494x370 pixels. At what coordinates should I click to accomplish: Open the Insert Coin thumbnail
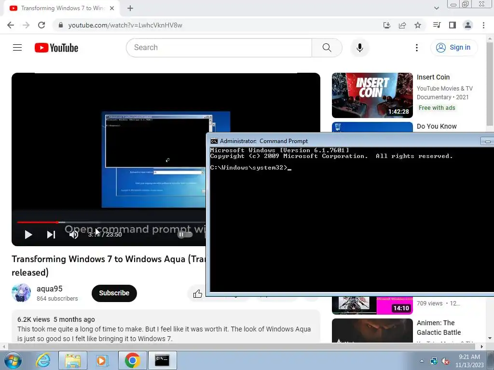point(372,95)
